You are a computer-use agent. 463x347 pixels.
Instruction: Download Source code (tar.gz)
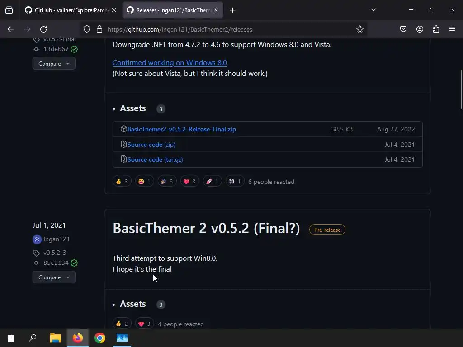click(x=155, y=159)
